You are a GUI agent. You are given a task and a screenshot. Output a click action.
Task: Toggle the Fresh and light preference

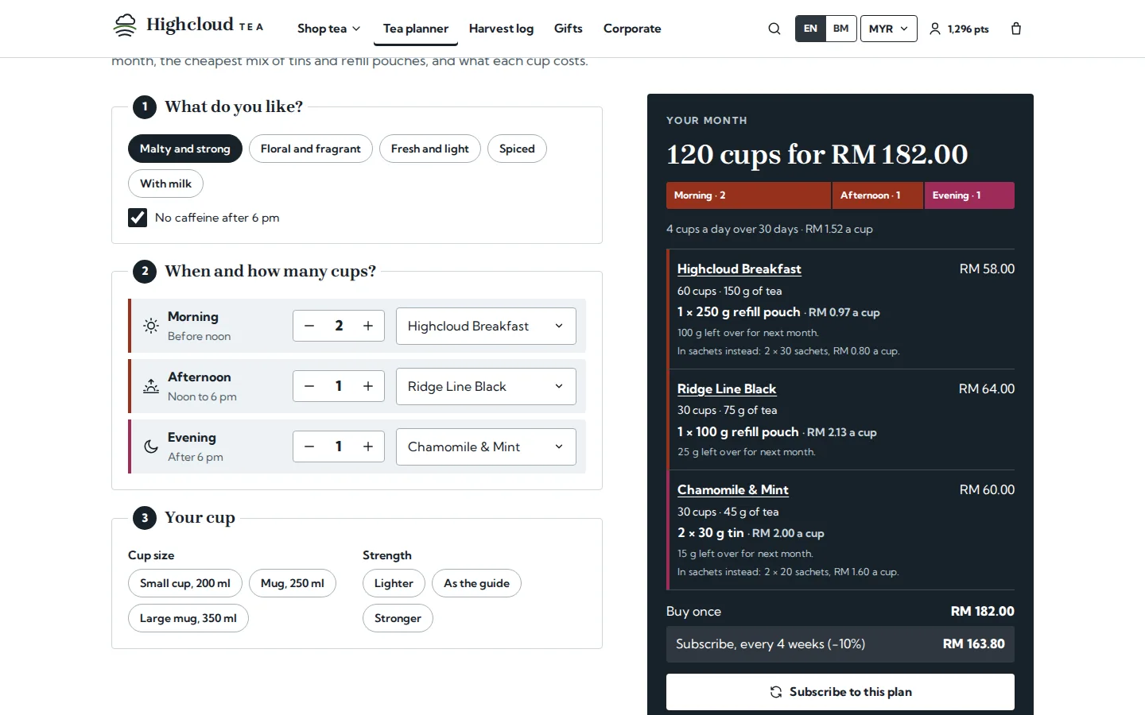430,149
